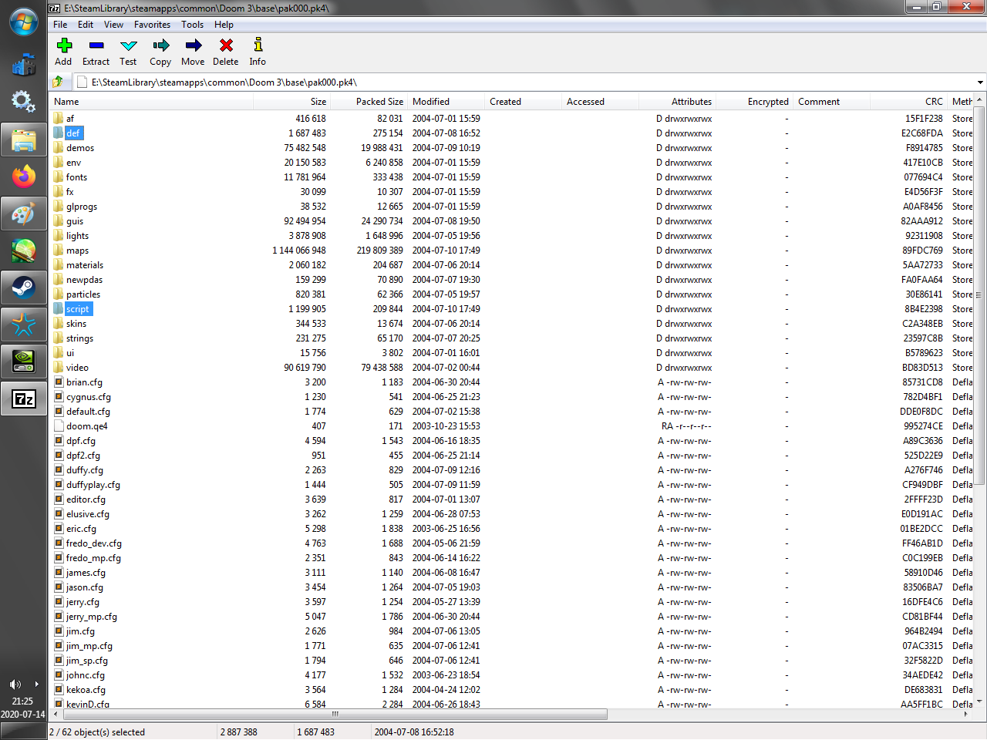Go up one folder level icon
987x740 pixels.
58,82
